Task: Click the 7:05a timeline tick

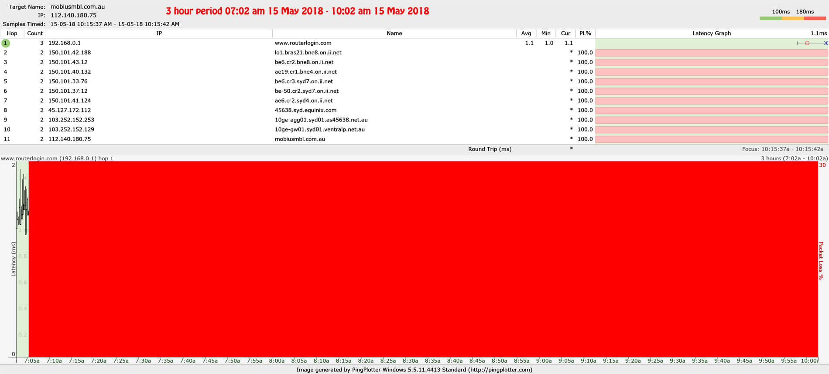Action: click(31, 361)
